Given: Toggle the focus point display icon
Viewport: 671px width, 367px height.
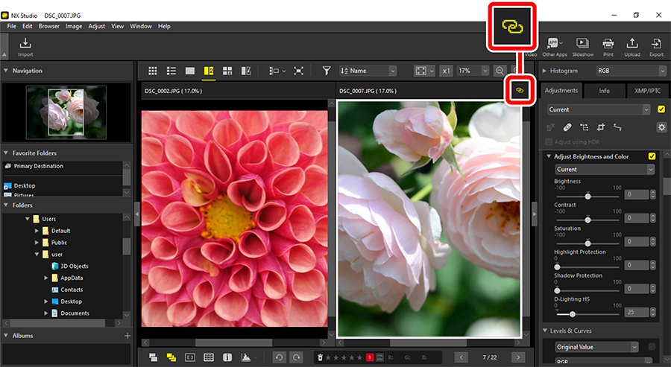Looking at the screenshot, I should 189,357.
